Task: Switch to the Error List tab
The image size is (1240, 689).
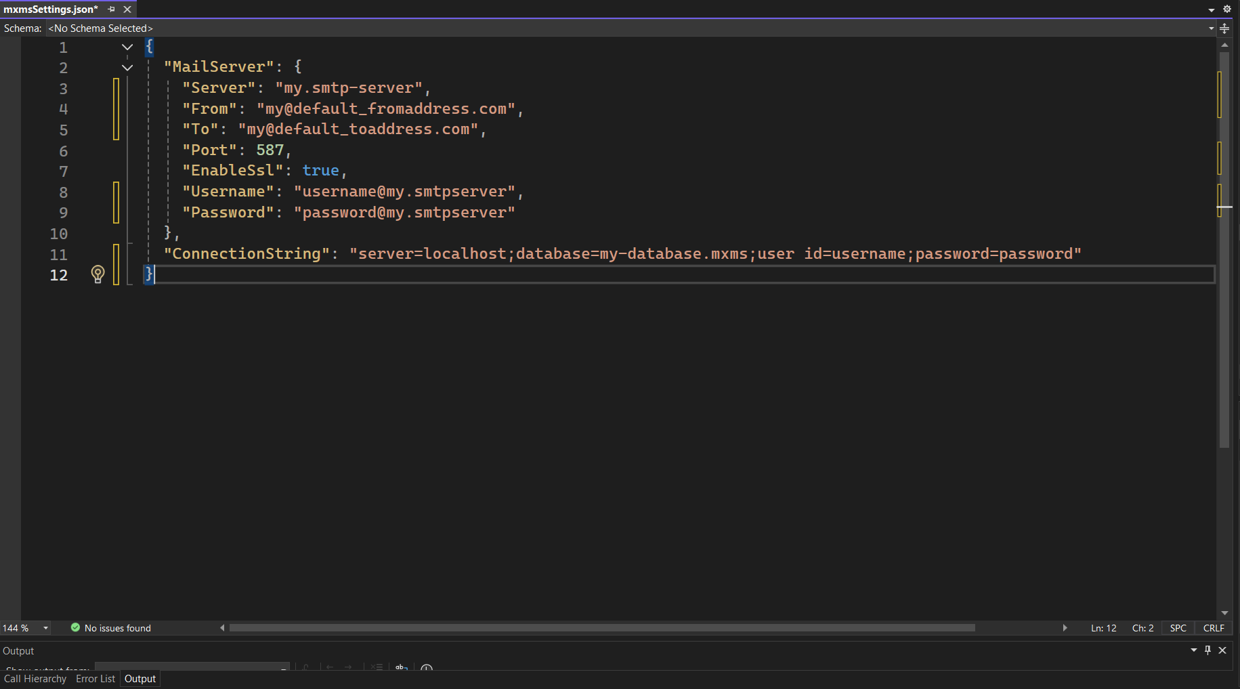Action: (x=95, y=679)
